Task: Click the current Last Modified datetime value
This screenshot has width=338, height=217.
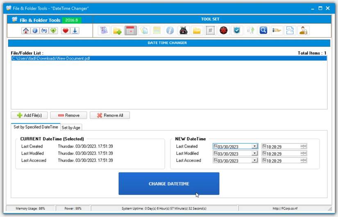Action: click(x=85, y=153)
